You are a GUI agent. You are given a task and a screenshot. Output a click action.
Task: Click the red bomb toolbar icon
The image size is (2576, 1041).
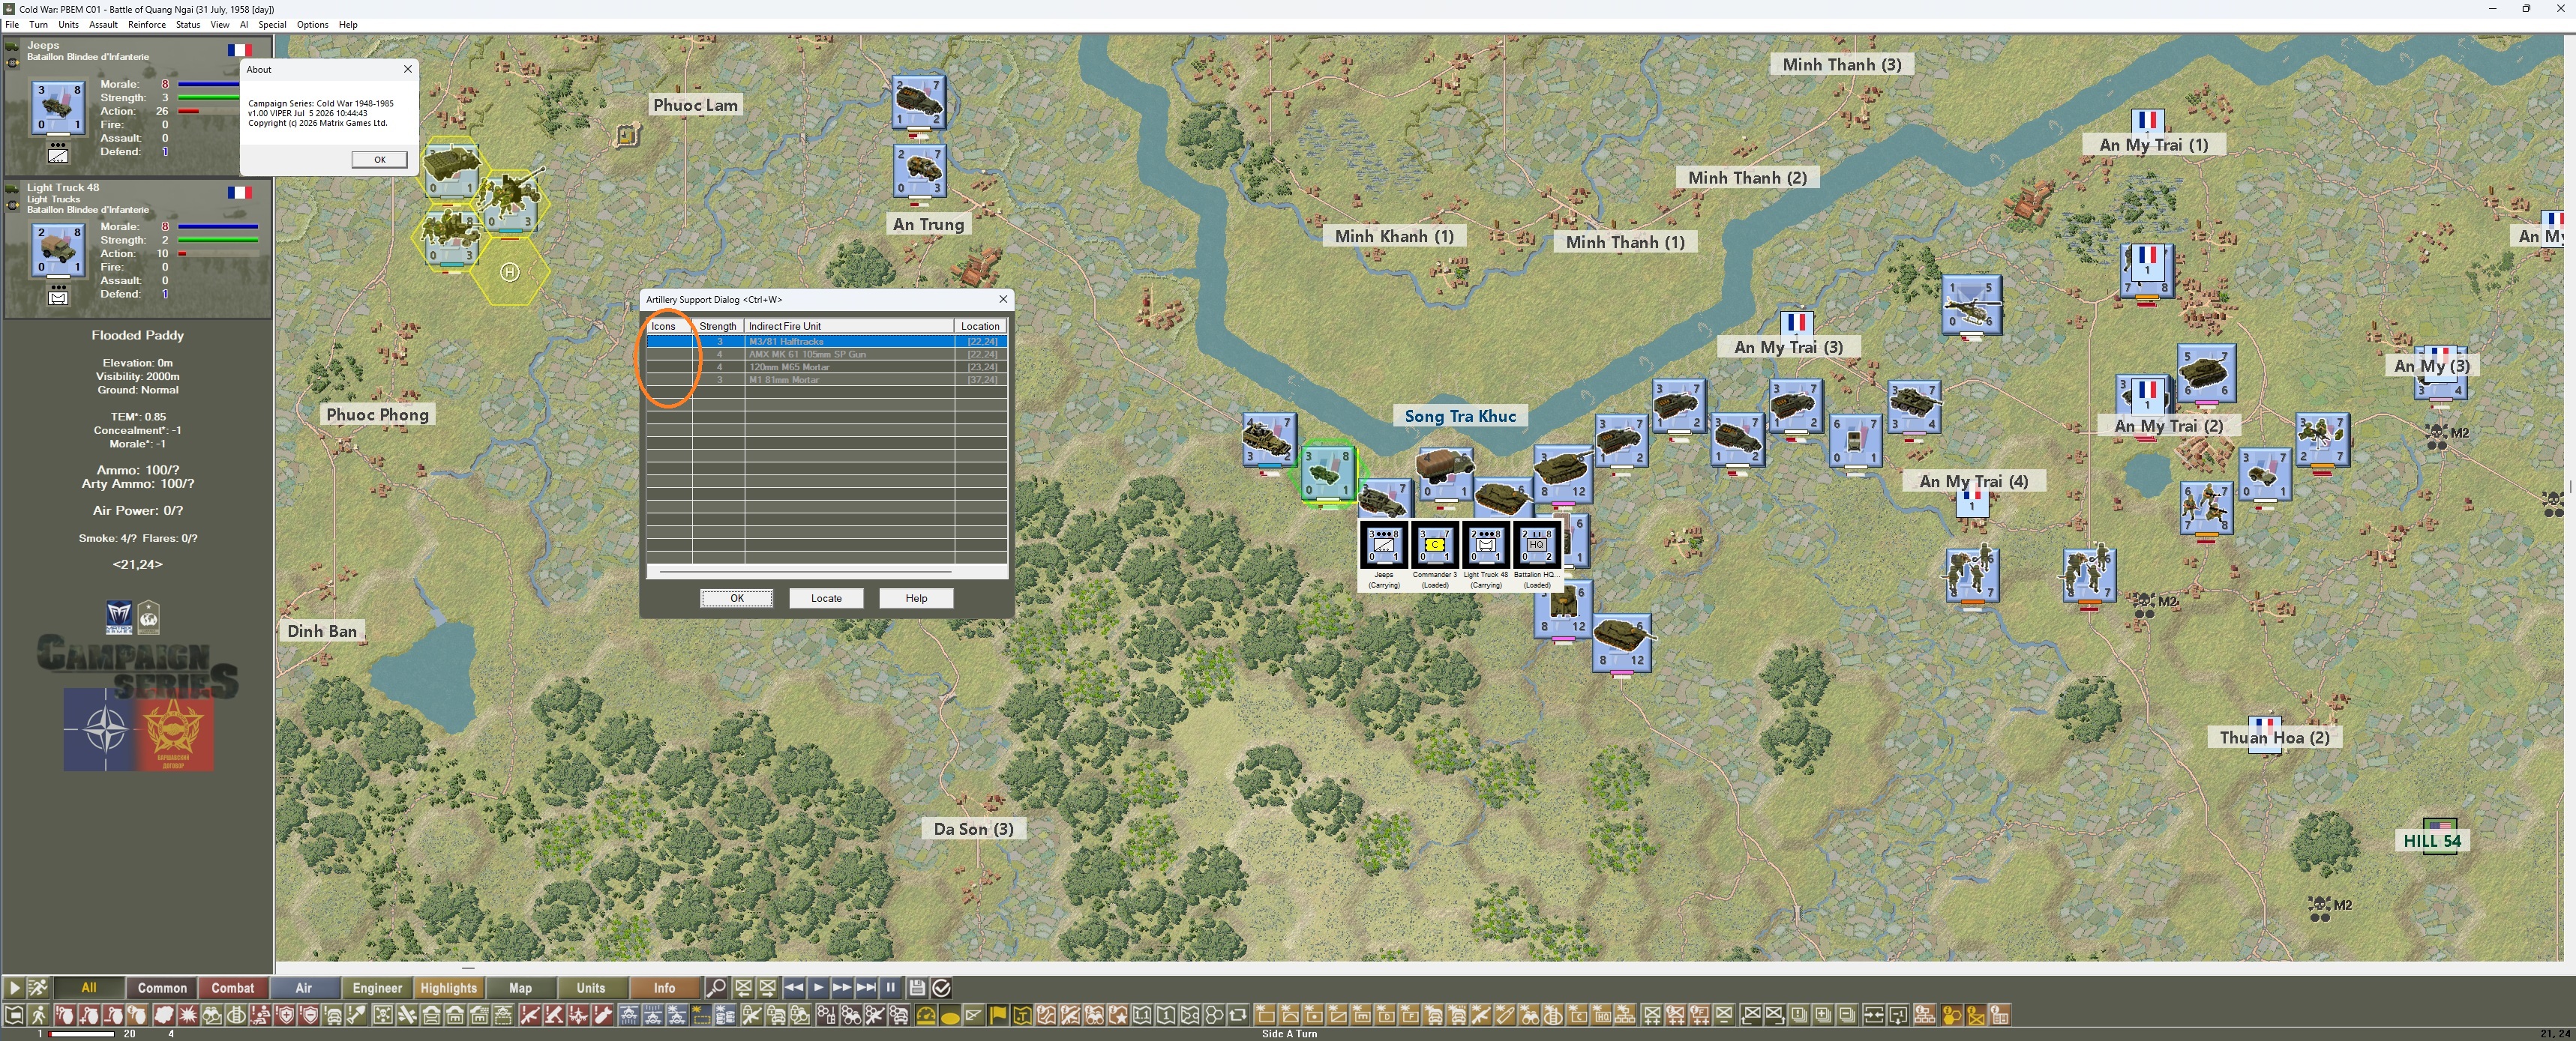(603, 1015)
